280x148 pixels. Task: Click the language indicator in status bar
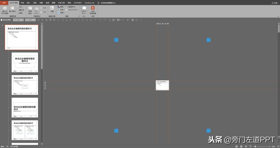[14, 146]
